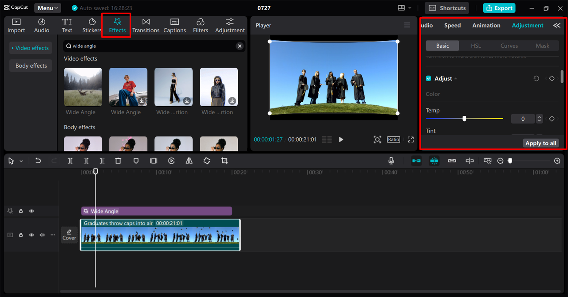568x297 pixels.
Task: Add keyframe for Adjust section
Action: tap(552, 78)
